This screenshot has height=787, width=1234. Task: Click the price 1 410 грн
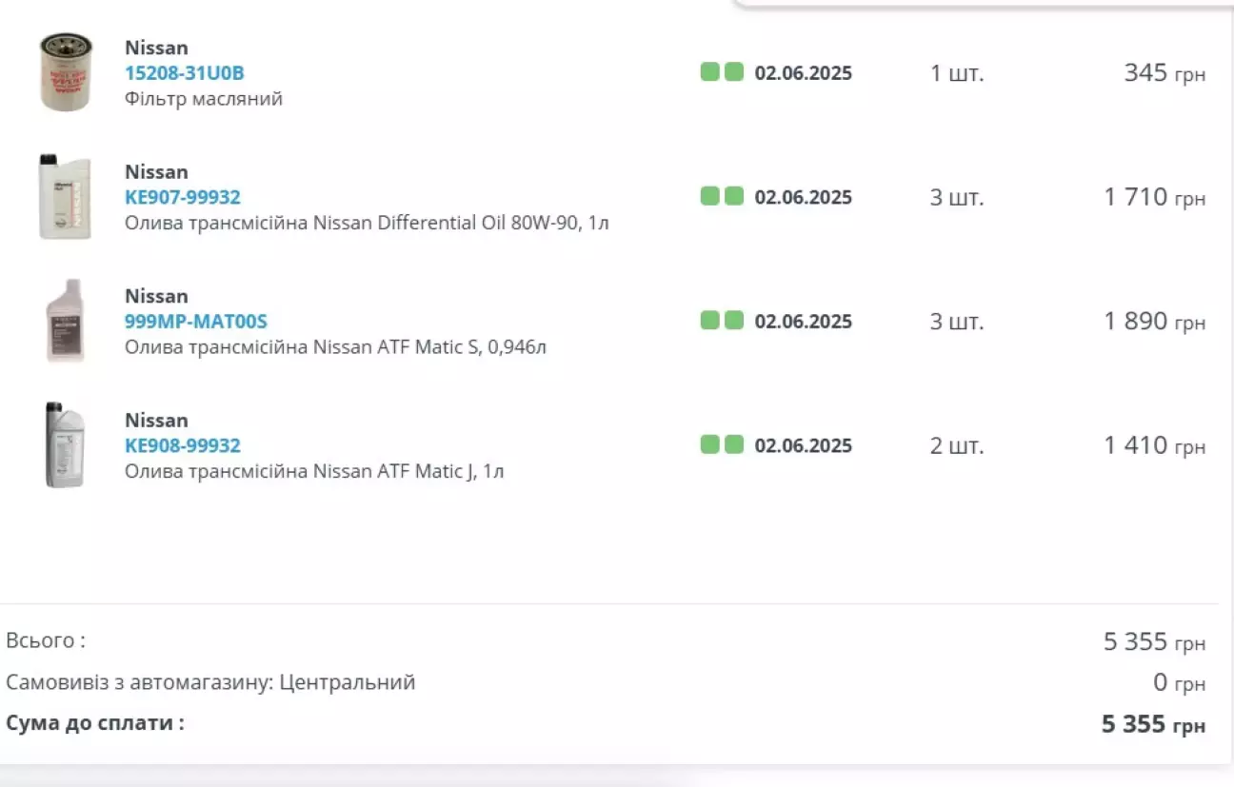click(1155, 445)
